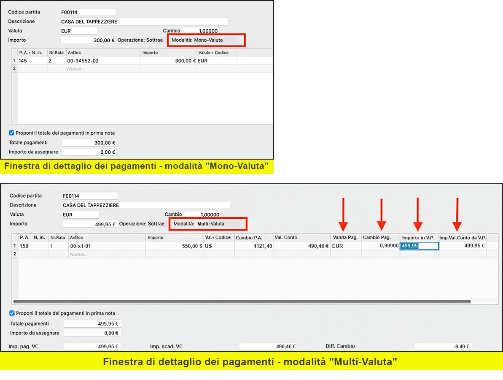Select the highlighted Importo in V.P. cell
This screenshot has height=380, width=503.
click(x=419, y=246)
